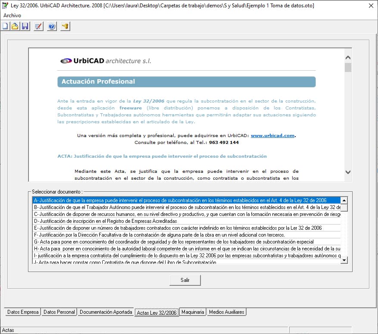
Task: Open help via the question mark icon
Action: [x=52, y=26]
